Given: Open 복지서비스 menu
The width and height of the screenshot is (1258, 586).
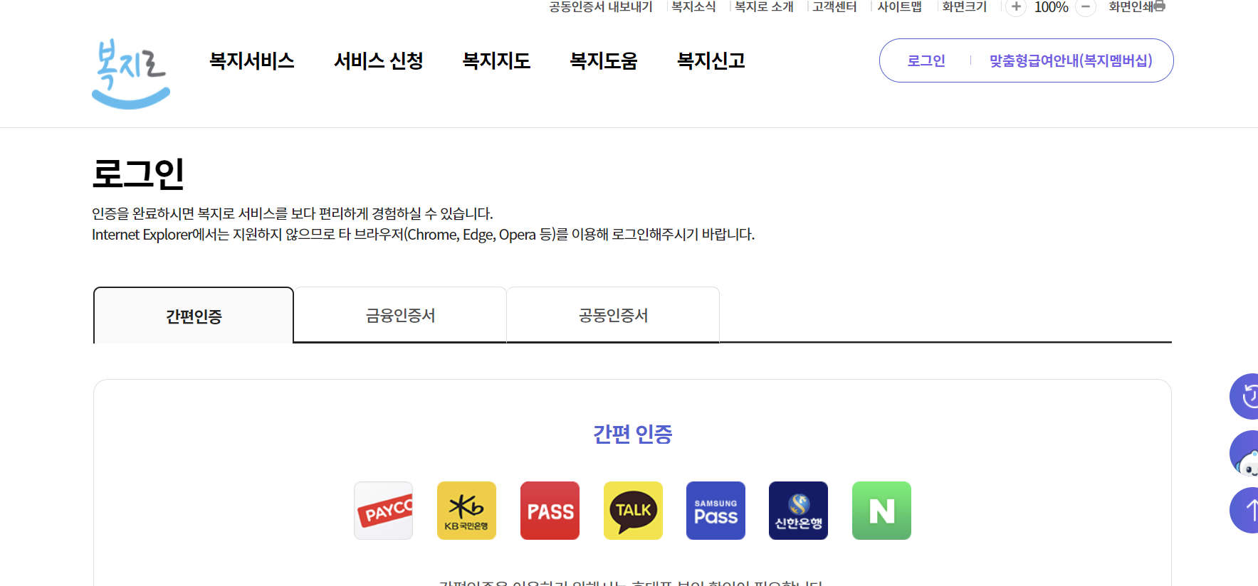Looking at the screenshot, I should point(252,60).
